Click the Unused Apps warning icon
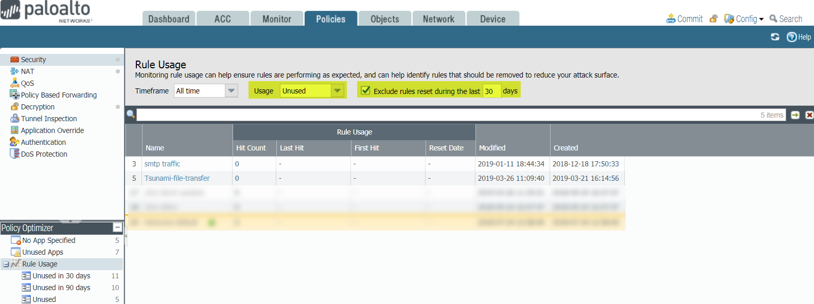Viewport: 814px width, 304px height. pyautogui.click(x=16, y=252)
